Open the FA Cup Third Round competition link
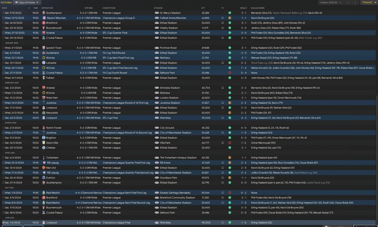This screenshot has height=227, width=378. [x=114, y=53]
